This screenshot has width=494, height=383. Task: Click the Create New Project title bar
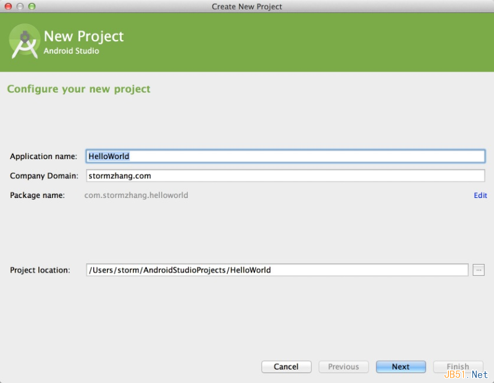pyautogui.click(x=247, y=6)
